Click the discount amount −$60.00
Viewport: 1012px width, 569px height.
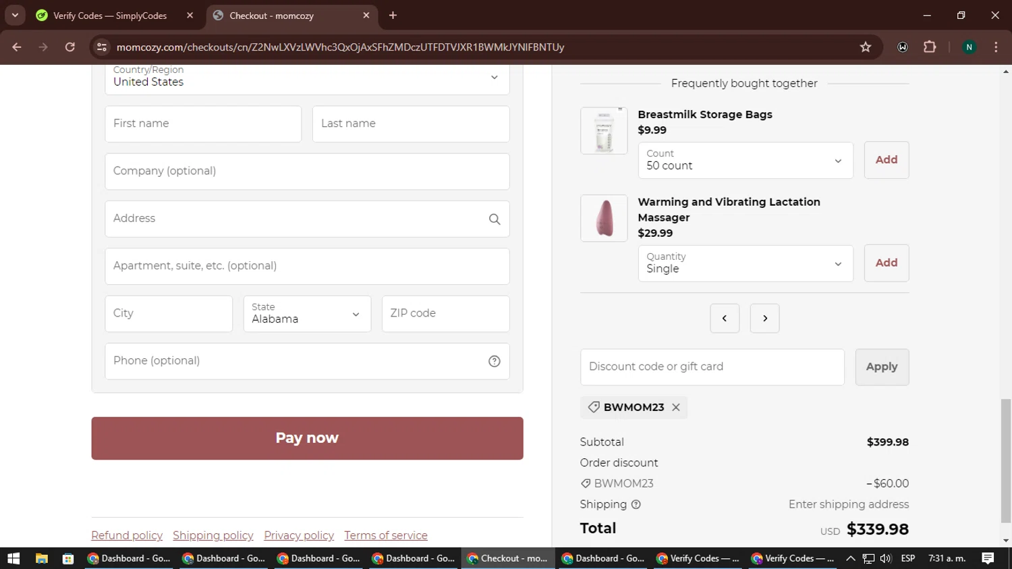tap(888, 483)
